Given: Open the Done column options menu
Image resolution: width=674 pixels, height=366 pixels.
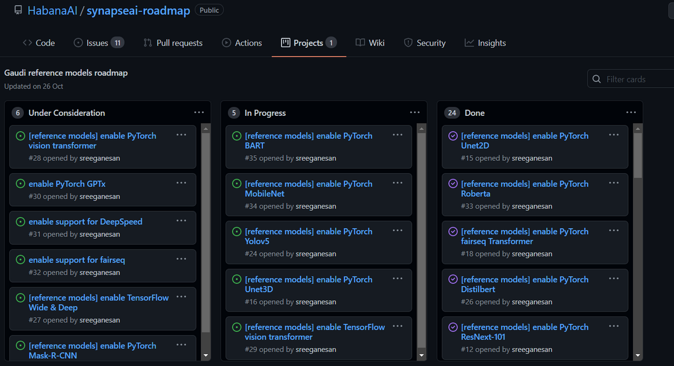Looking at the screenshot, I should [631, 112].
